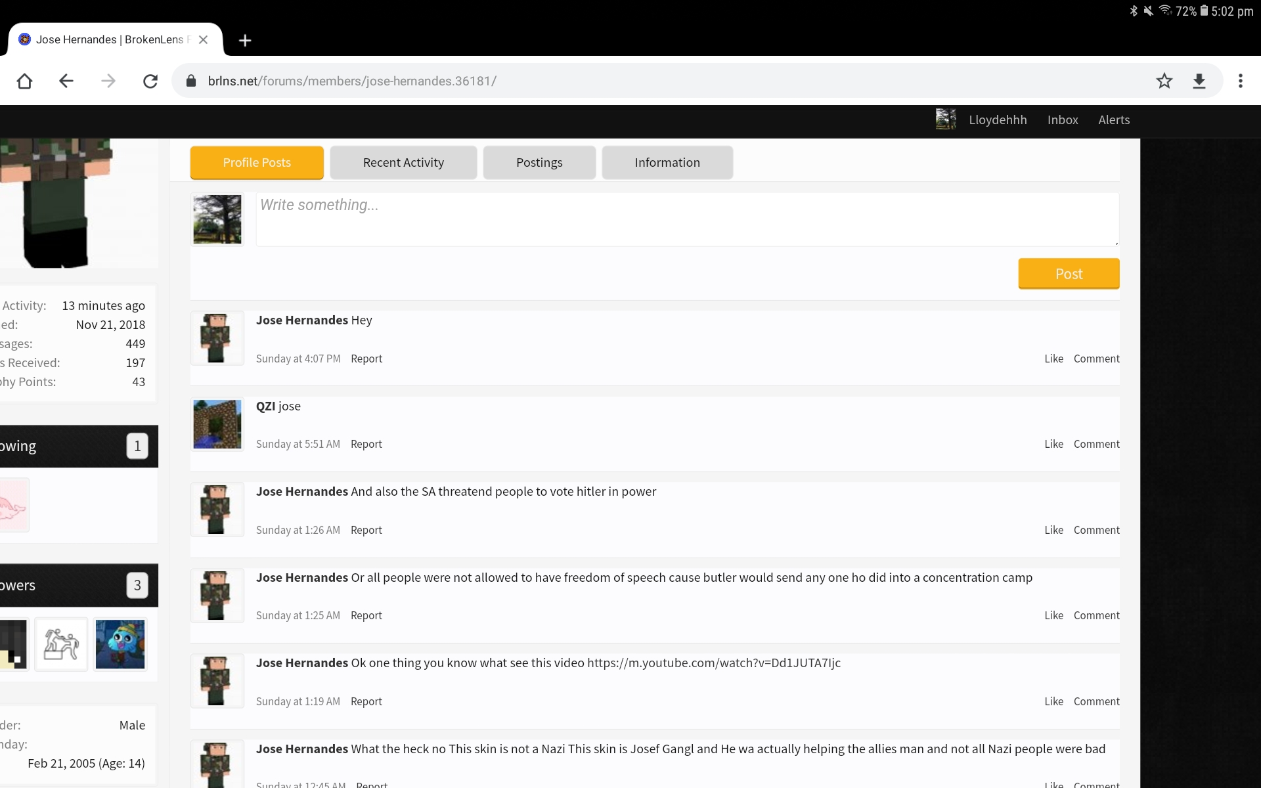Comment on the QZI 'jose' post
This screenshot has width=1261, height=788.
[1096, 444]
